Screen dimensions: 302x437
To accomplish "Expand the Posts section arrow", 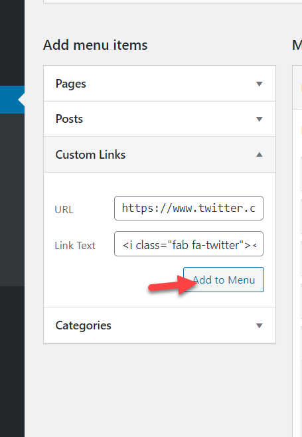I will 259,120.
